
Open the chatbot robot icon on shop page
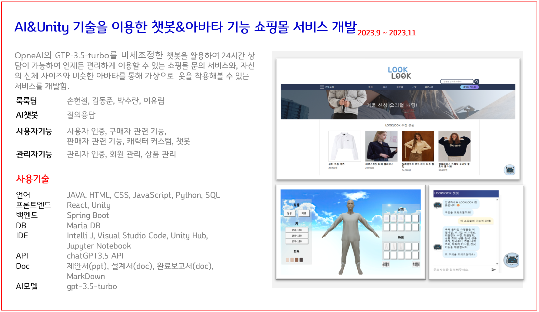[x=510, y=170]
